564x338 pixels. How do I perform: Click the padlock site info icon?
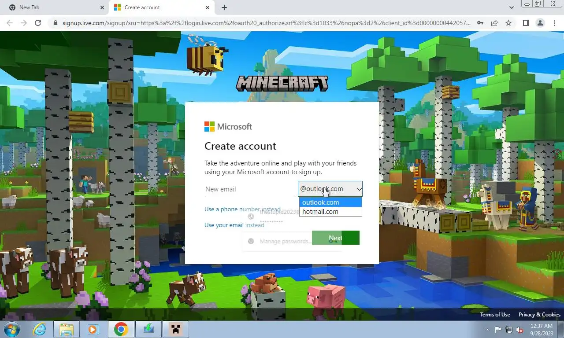point(55,23)
